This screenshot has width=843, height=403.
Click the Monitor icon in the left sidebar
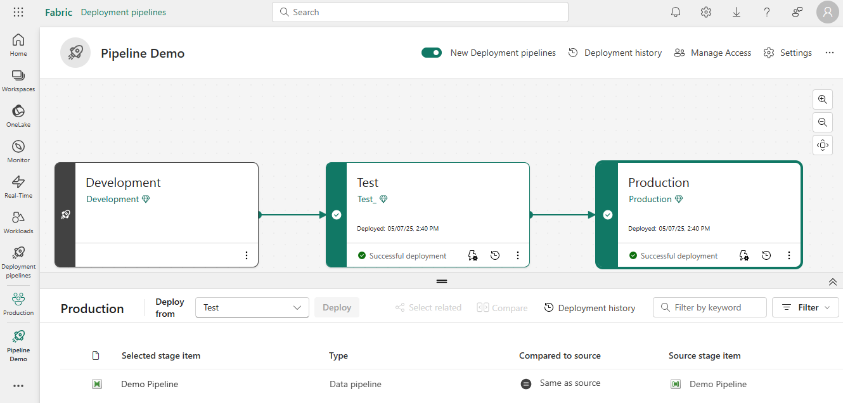click(x=18, y=150)
